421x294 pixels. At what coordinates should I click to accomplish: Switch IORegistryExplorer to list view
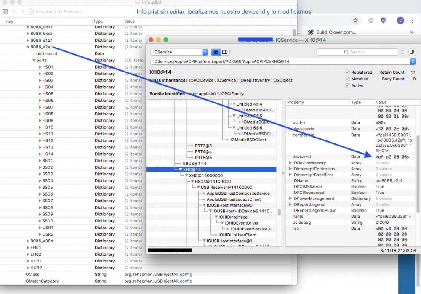coord(216,52)
